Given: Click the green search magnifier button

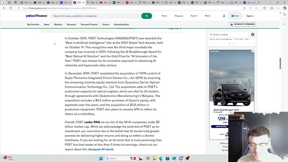Looking at the screenshot, I should [147, 16].
